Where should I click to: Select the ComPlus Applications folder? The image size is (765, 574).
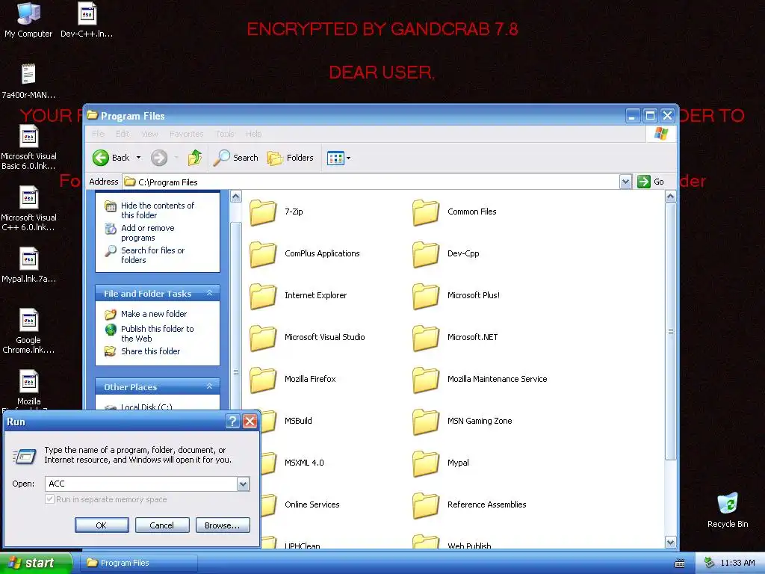(304, 254)
